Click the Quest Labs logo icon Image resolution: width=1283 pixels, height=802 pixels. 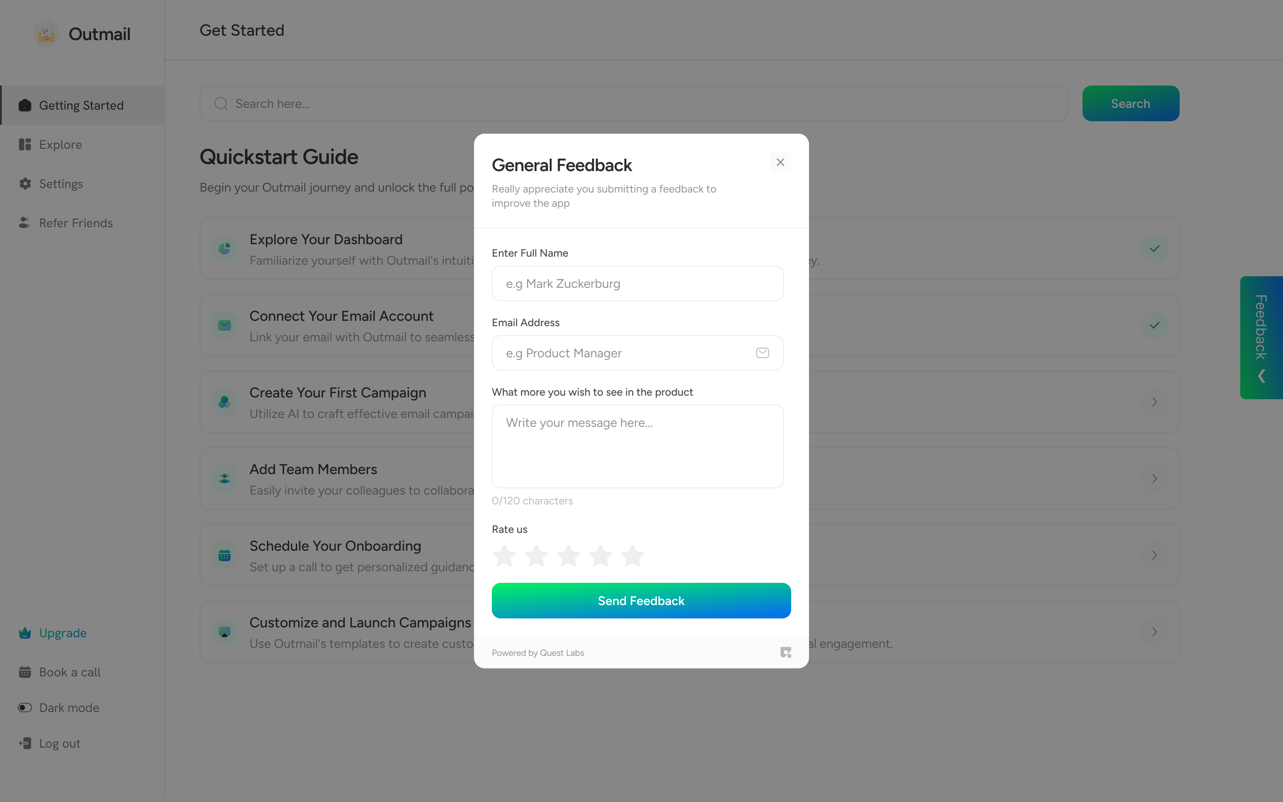785,652
